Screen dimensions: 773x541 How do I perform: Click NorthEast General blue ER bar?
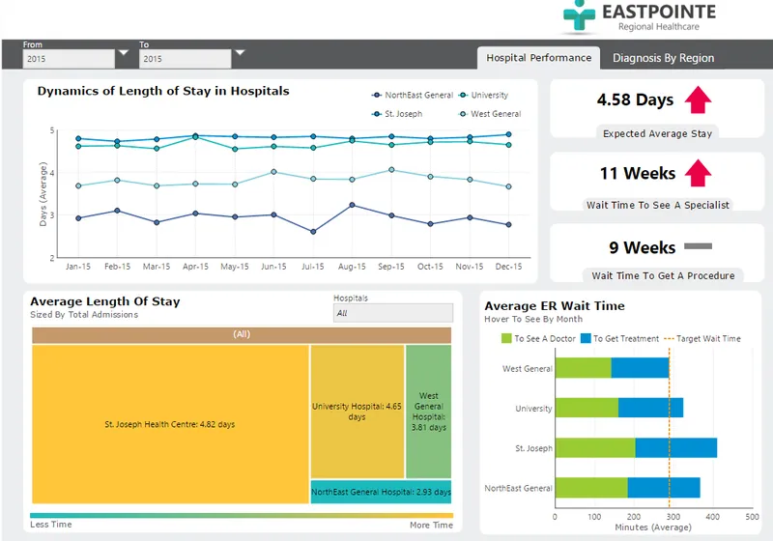(x=664, y=487)
